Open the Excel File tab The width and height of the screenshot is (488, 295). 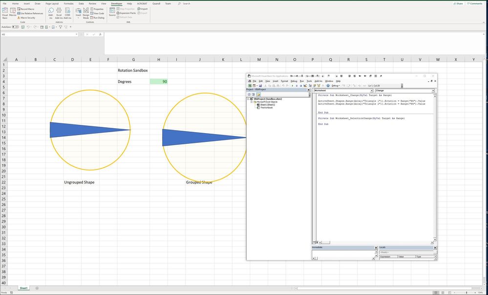tap(4, 4)
